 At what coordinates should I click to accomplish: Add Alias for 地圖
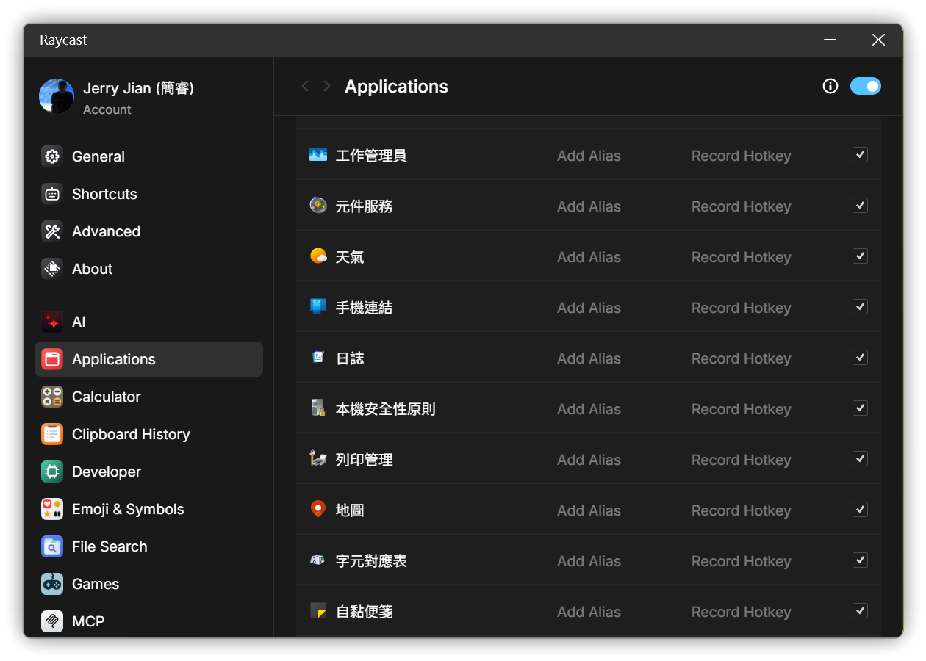(x=589, y=510)
